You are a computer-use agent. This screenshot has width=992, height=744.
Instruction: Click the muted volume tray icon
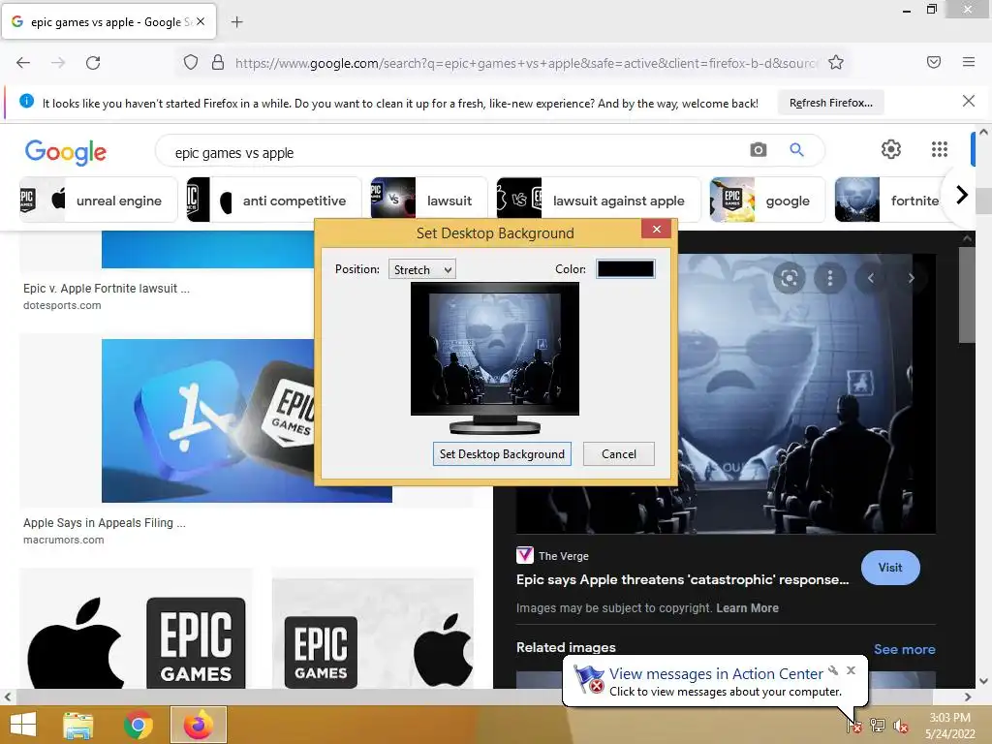point(901,725)
